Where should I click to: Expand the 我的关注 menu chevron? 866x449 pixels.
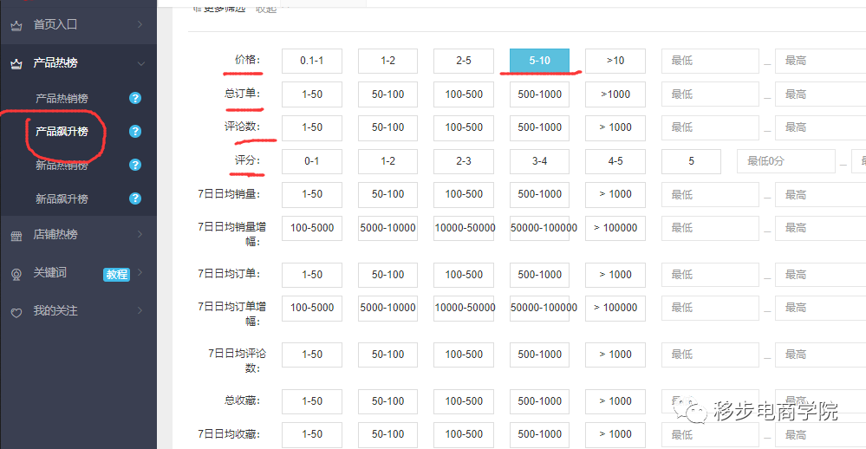point(140,310)
